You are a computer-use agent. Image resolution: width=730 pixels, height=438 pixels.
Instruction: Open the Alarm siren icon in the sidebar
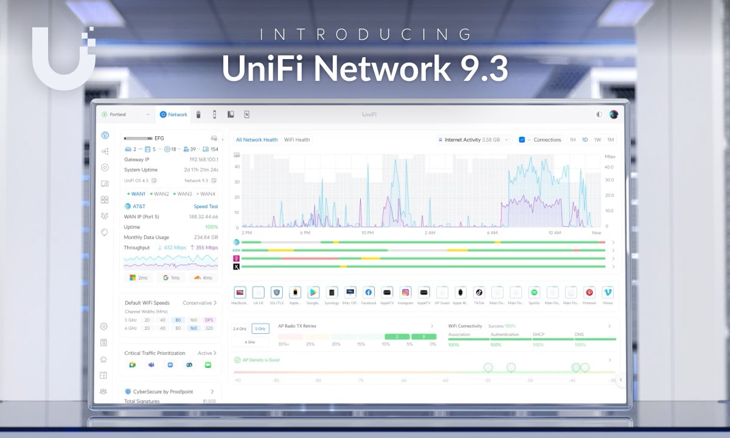[104, 359]
